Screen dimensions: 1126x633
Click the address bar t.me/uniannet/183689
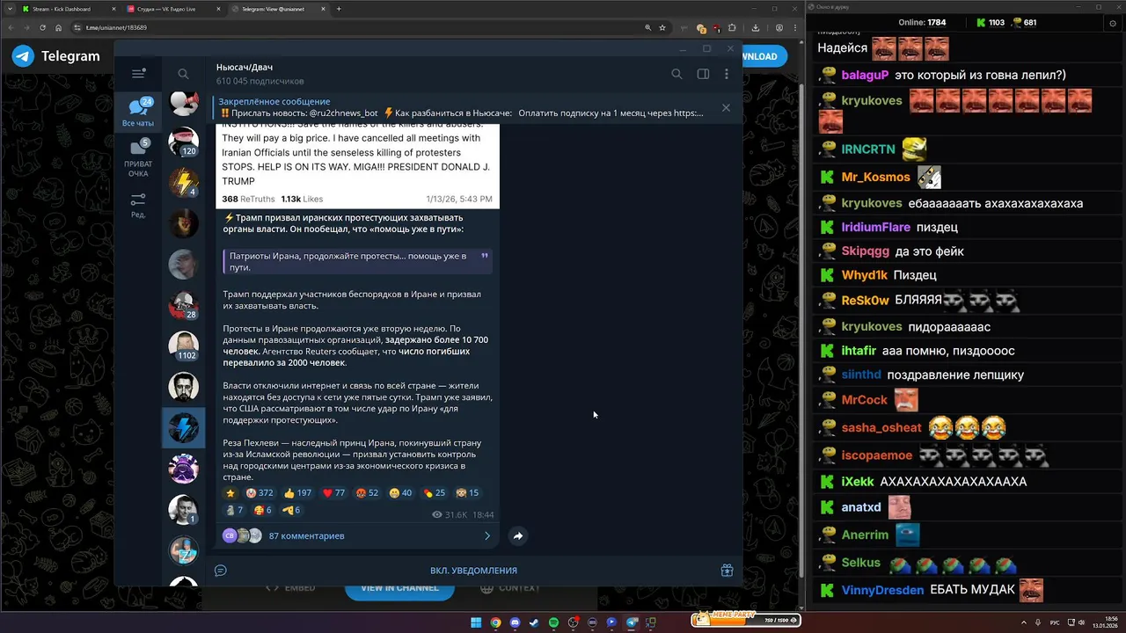[x=116, y=27]
